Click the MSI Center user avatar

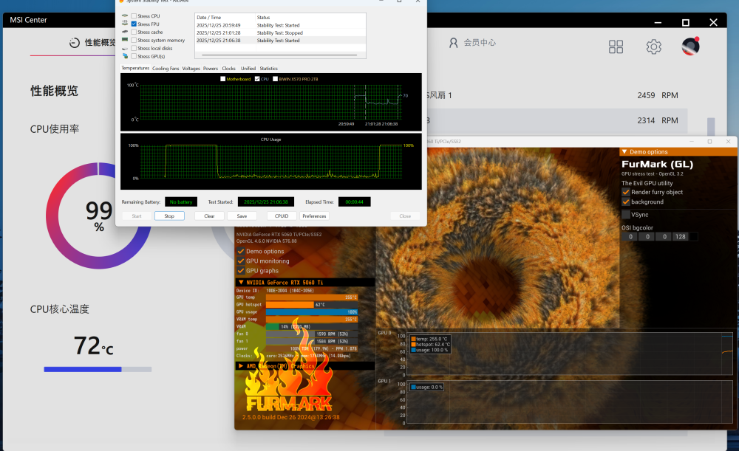[x=690, y=47]
